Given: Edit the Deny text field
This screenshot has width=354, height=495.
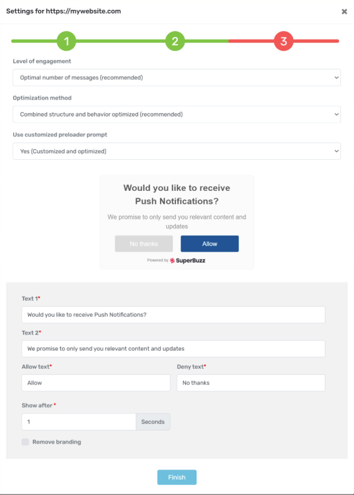Looking at the screenshot, I should (250, 383).
